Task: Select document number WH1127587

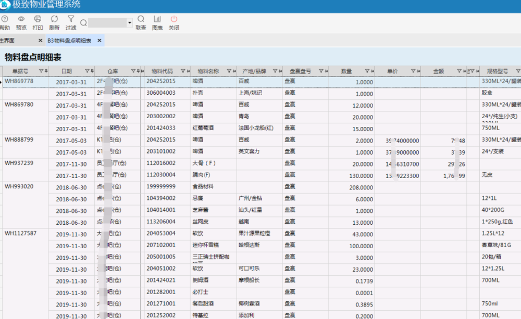Action: point(21,233)
